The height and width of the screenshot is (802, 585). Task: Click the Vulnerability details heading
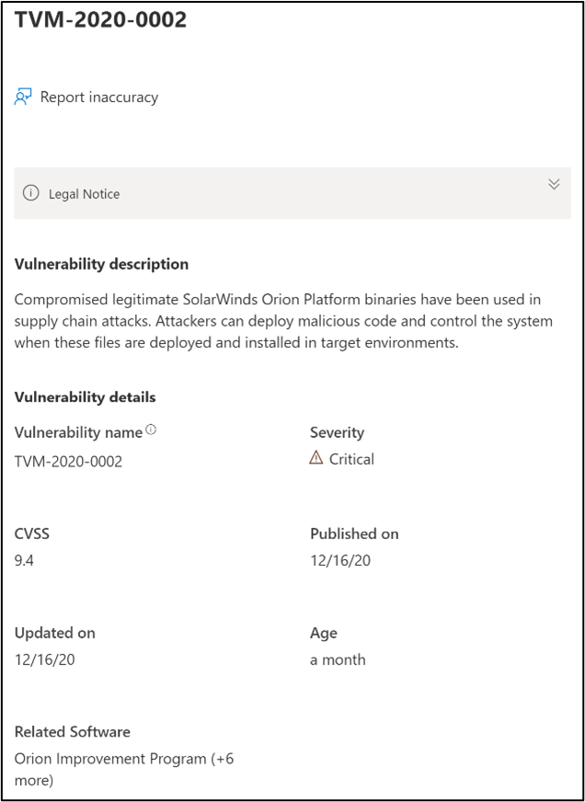(85, 397)
